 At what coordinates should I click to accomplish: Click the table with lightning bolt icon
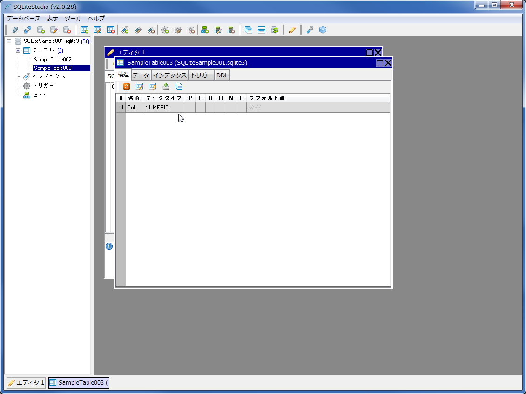[x=153, y=87]
